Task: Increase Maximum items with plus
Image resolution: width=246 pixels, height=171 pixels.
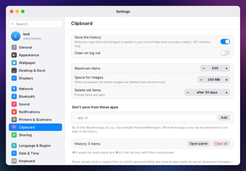Action: pos(227,68)
